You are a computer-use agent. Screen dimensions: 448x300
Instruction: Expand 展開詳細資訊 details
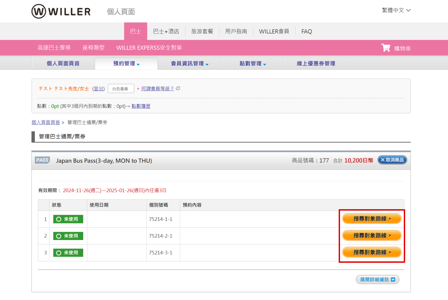378,279
